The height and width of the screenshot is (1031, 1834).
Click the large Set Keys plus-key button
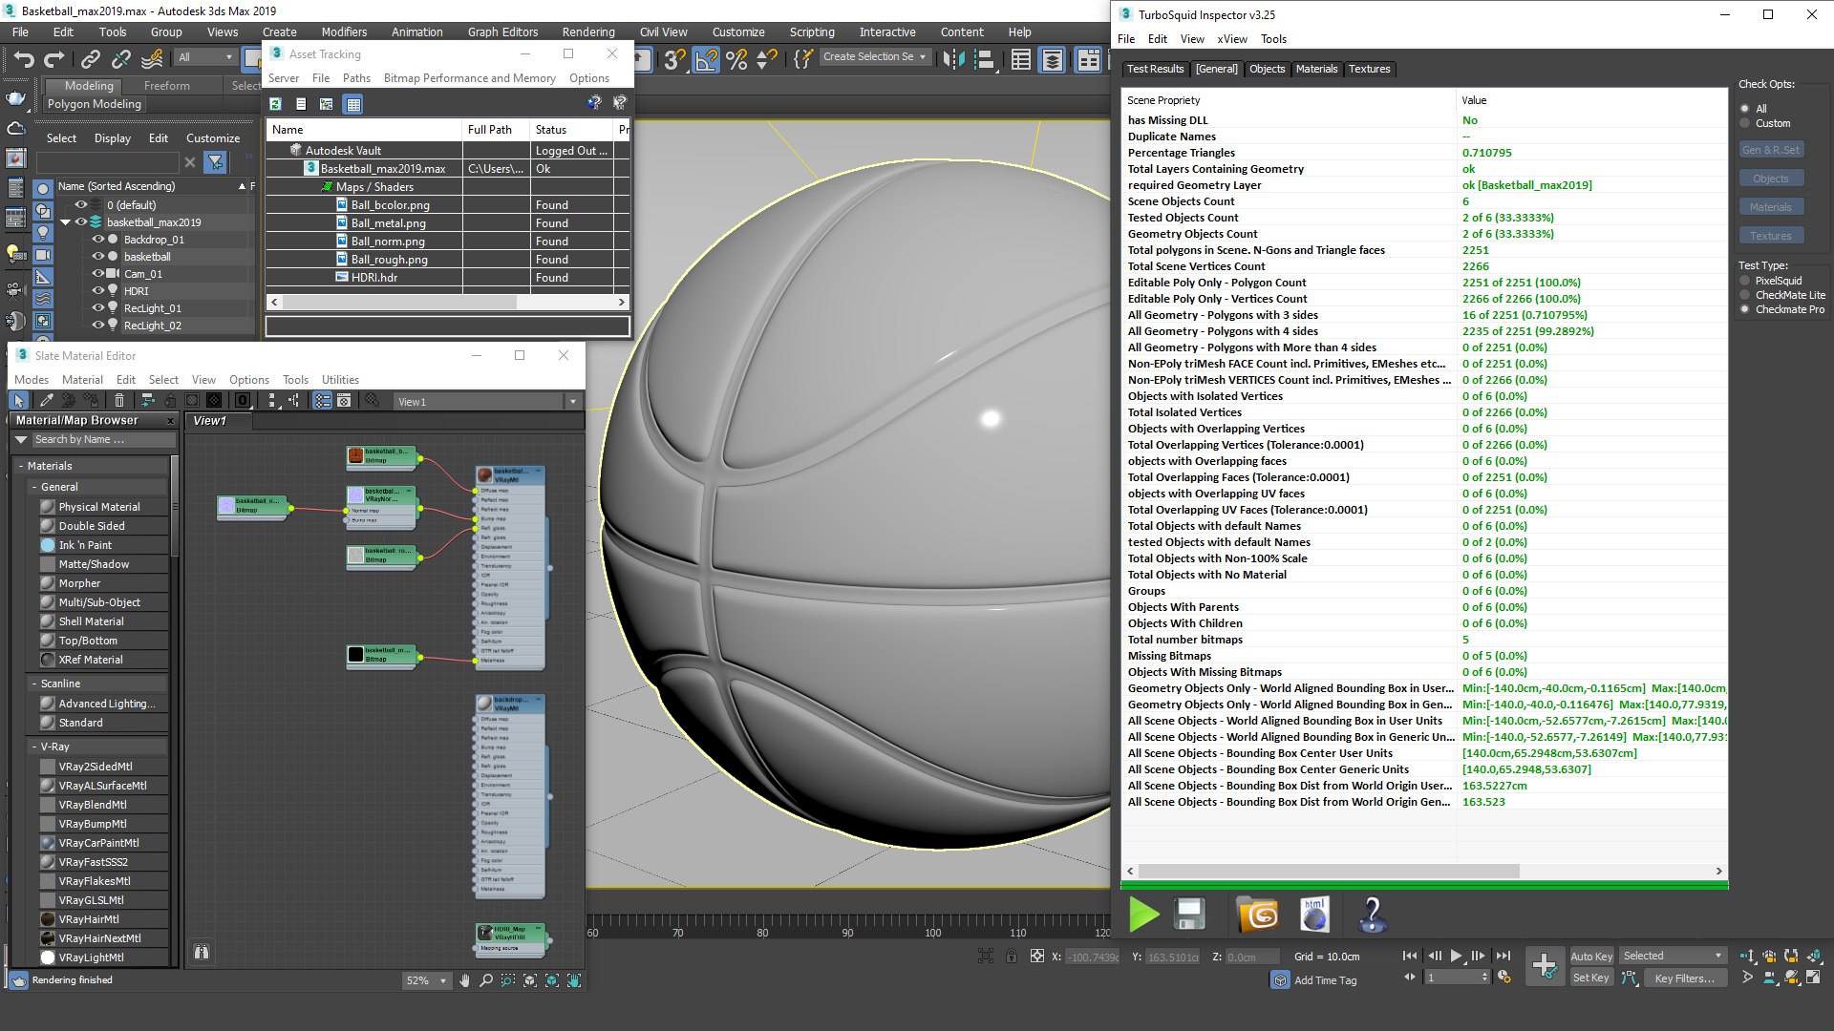[x=1544, y=966]
